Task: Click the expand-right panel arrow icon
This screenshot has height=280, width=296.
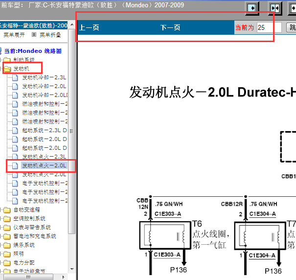Action: tap(252, 8)
